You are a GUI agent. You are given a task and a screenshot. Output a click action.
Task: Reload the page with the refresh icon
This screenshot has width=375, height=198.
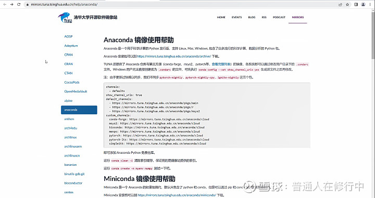point(19,5)
